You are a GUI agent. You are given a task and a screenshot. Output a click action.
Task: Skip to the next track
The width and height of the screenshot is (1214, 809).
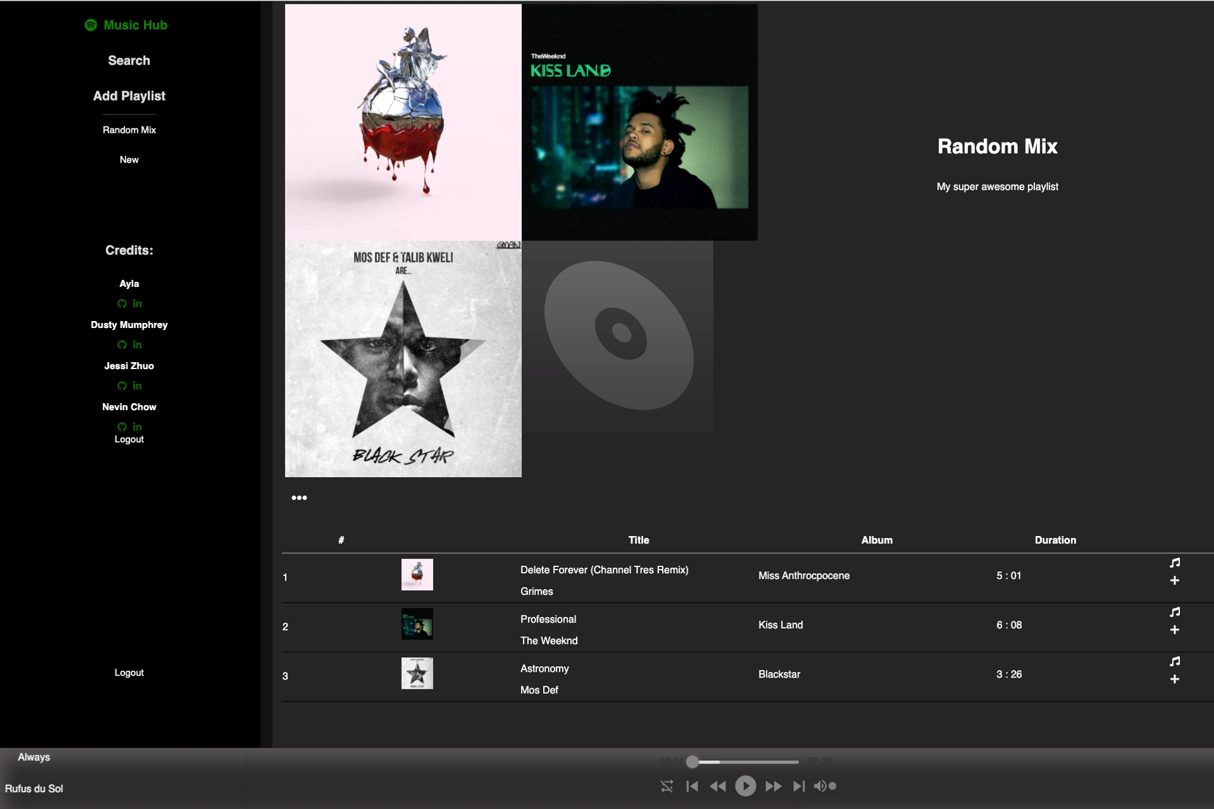799,786
